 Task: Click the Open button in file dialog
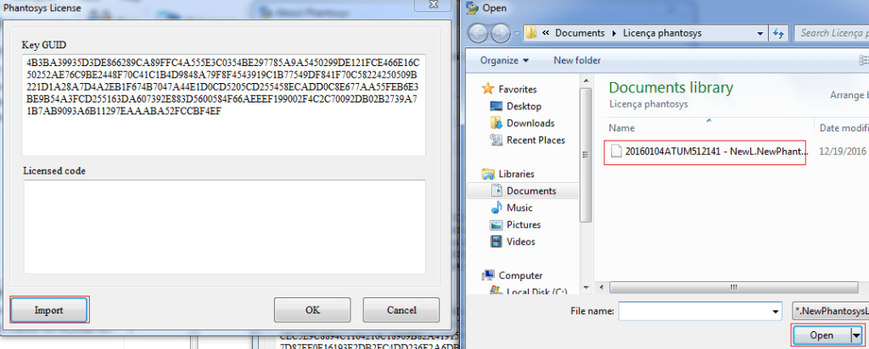(x=821, y=335)
